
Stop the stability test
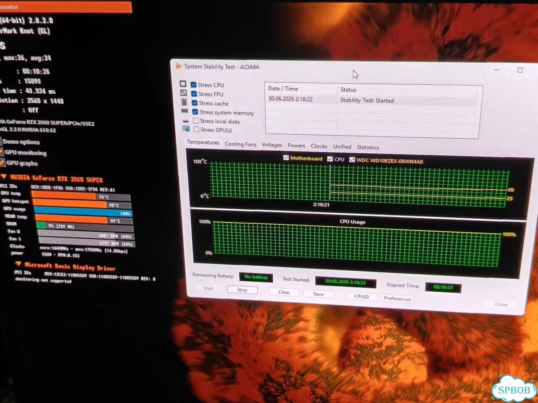[x=242, y=290]
